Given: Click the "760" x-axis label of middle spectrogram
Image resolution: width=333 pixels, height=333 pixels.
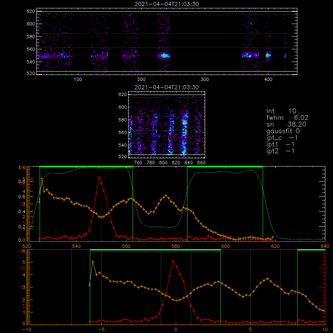Looking at the screenshot, I should 138,163.
